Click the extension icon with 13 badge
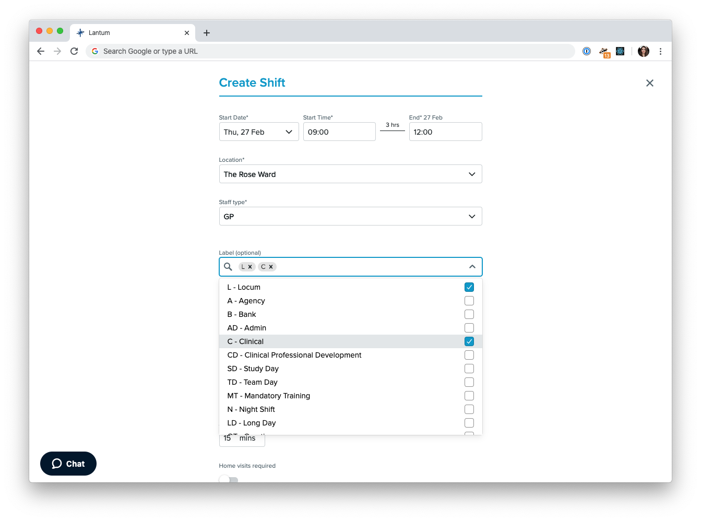This screenshot has width=701, height=521. 604,51
